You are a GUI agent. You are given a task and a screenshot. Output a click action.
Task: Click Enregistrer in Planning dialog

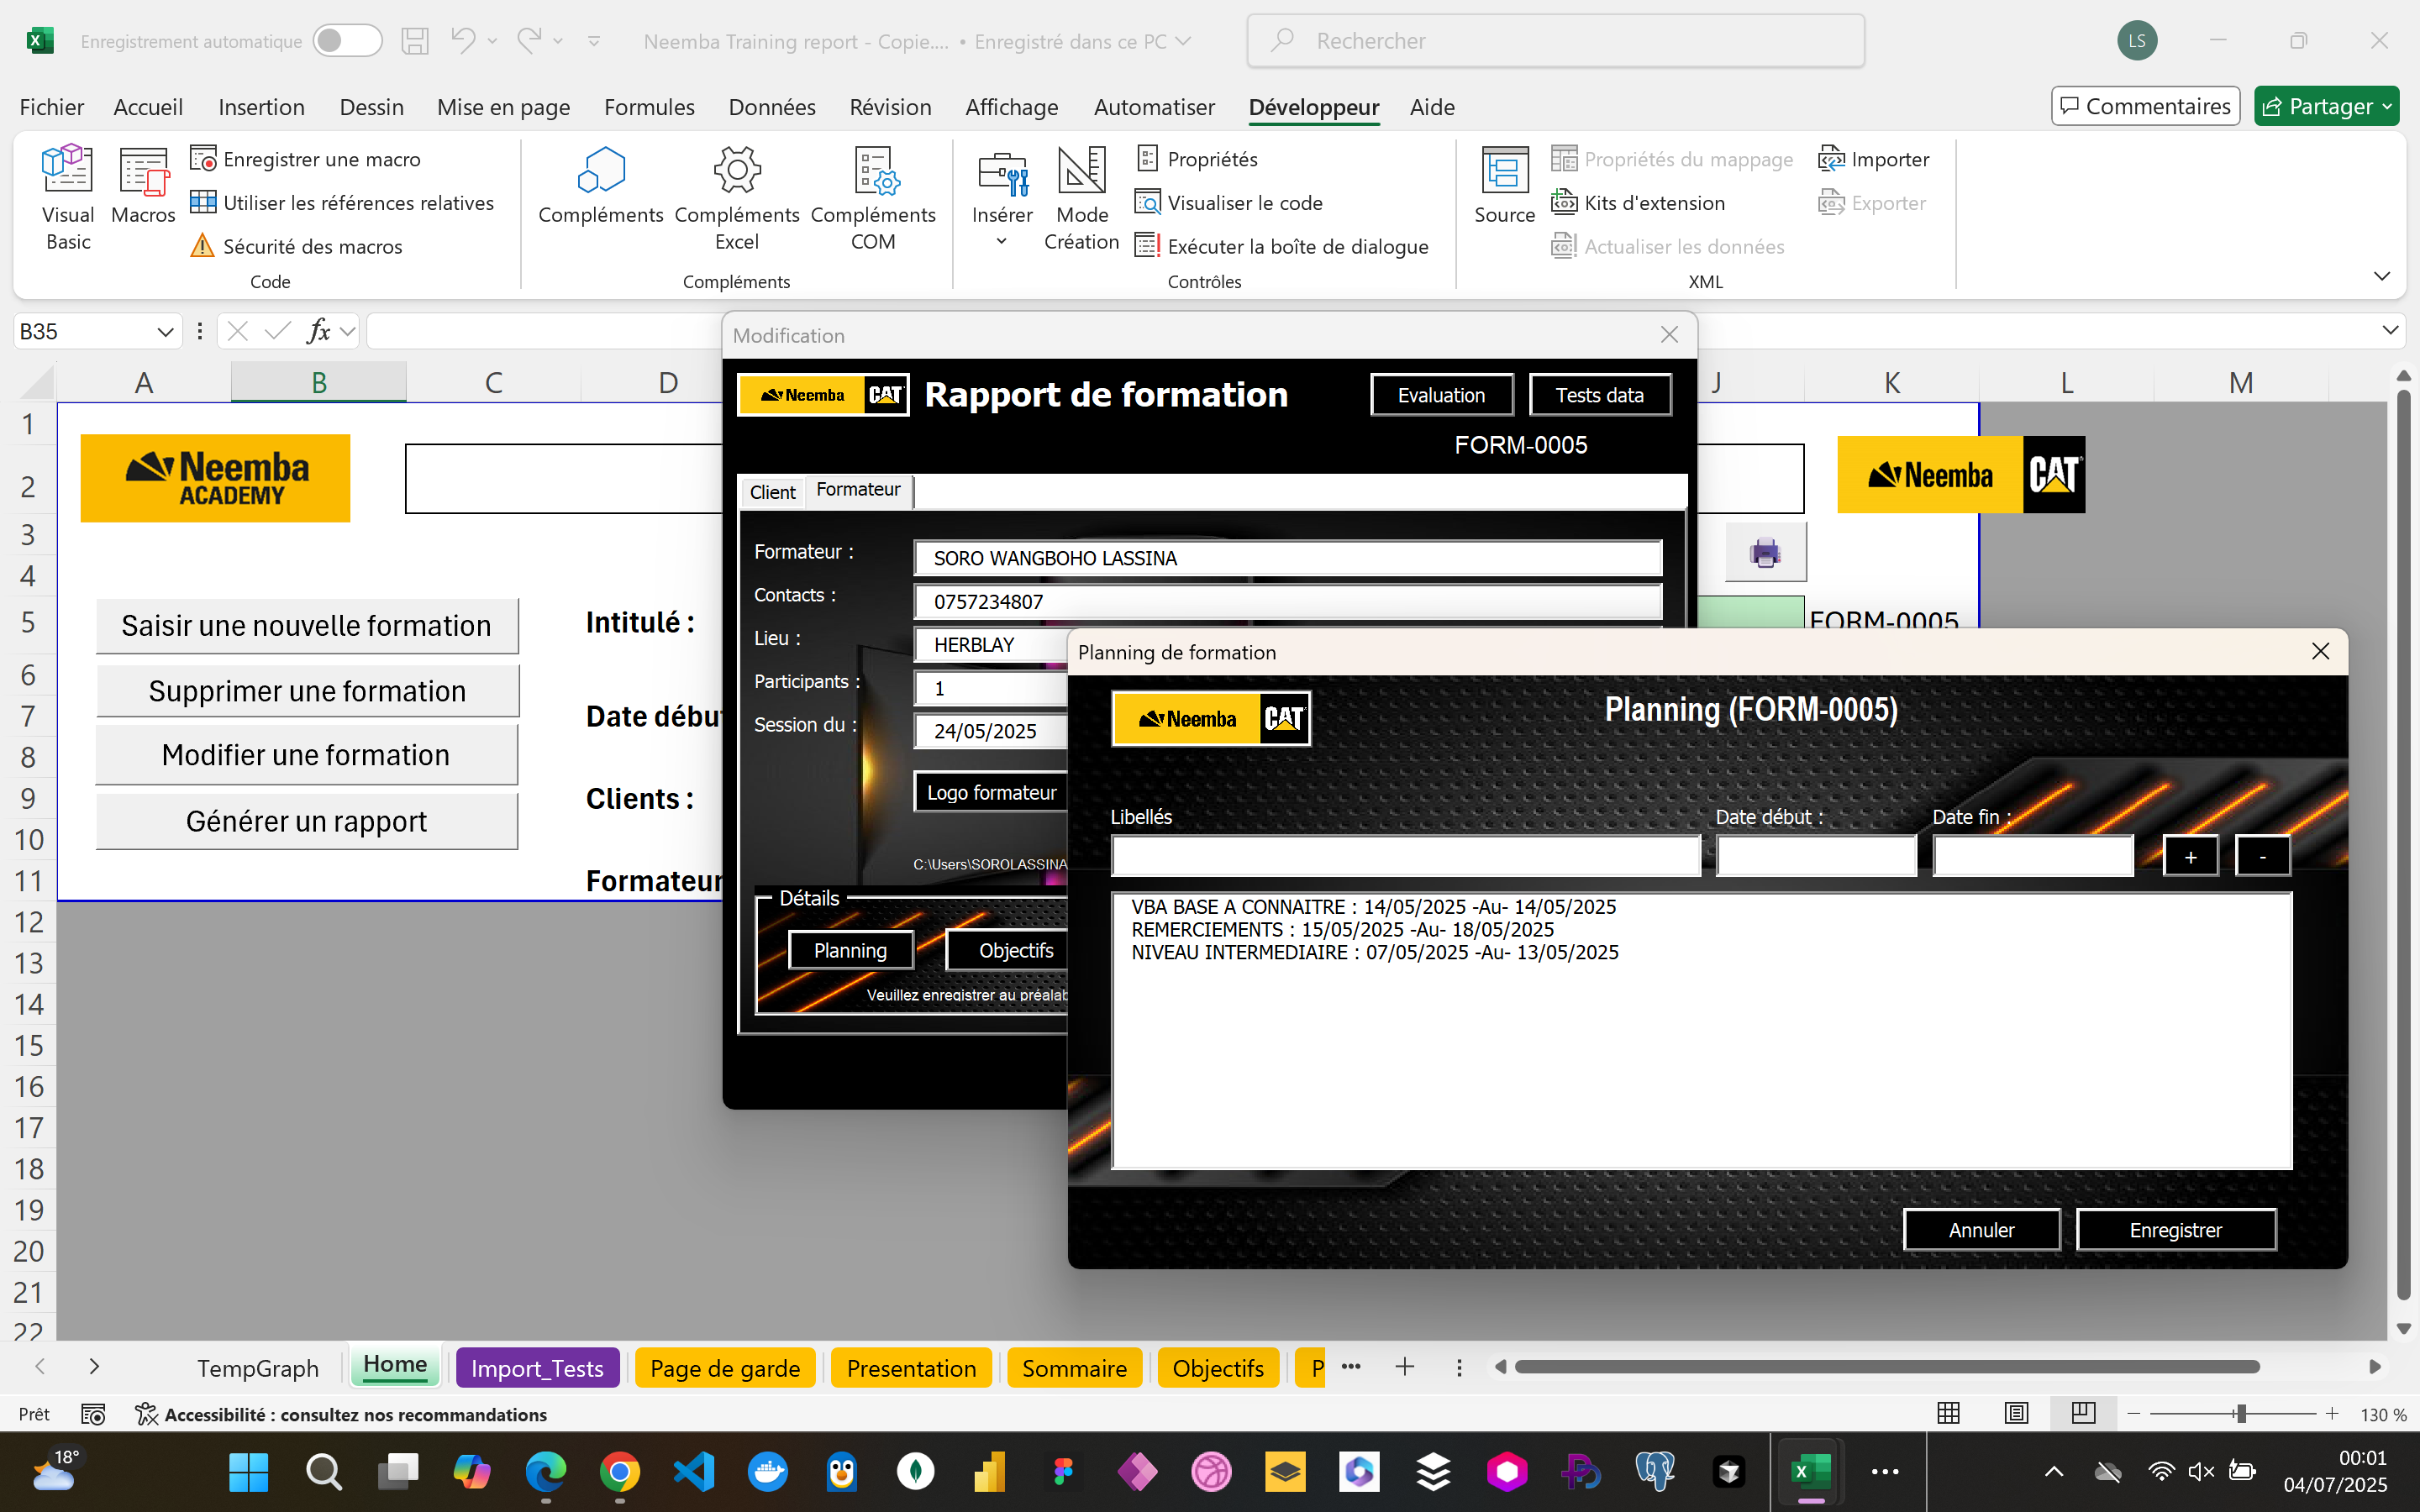tap(2175, 1230)
